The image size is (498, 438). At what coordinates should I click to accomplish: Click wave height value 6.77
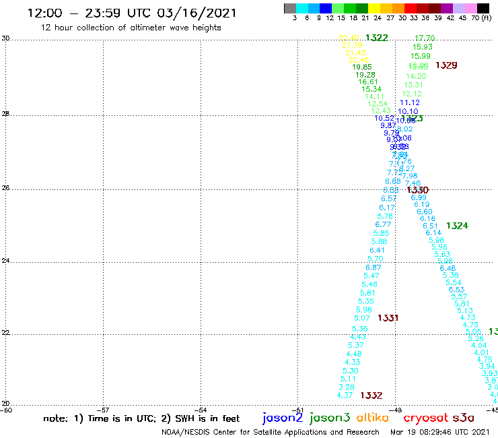pos(383,224)
